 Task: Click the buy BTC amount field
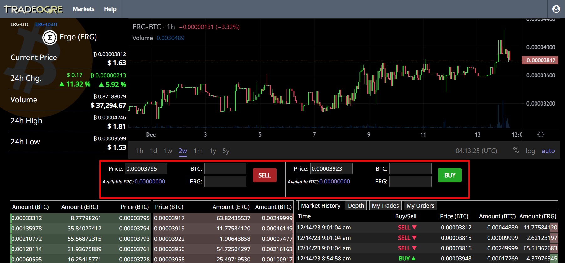click(x=410, y=168)
